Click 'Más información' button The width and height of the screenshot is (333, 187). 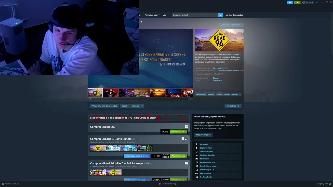[x=203, y=135]
